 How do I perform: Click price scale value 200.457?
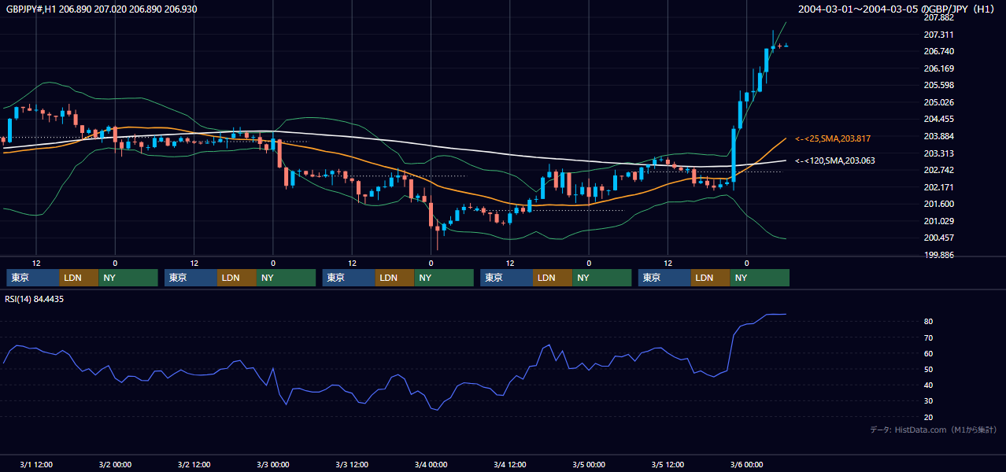click(938, 238)
